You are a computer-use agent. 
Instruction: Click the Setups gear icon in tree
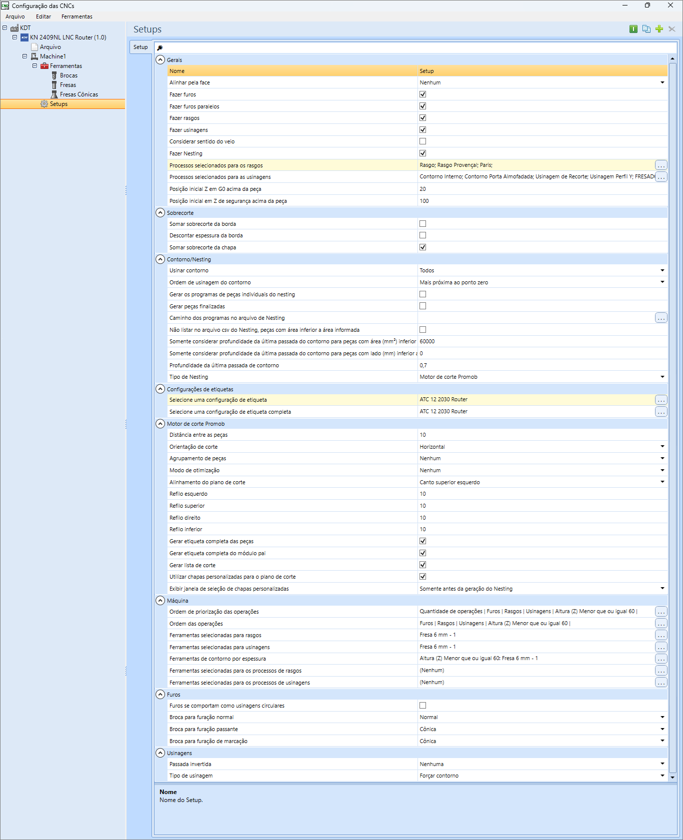click(x=44, y=104)
